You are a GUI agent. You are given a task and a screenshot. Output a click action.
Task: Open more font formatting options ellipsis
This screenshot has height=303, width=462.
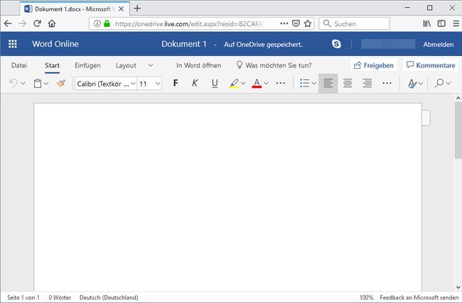(281, 83)
